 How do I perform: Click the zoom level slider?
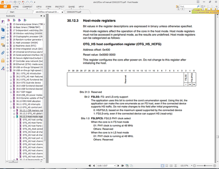(x=205, y=166)
